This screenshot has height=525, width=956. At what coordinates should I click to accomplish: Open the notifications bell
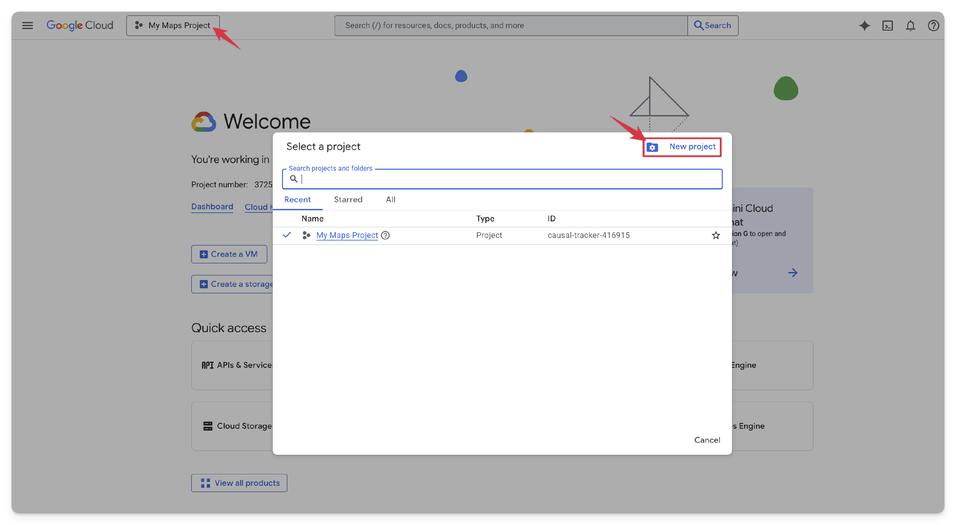tap(910, 25)
